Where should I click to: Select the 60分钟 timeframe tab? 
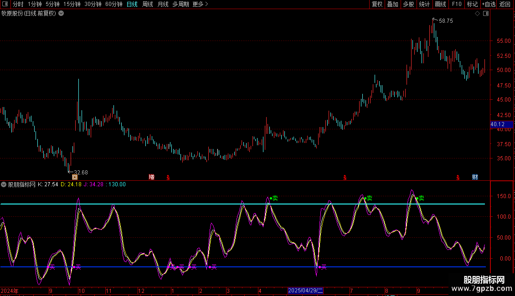(113, 5)
